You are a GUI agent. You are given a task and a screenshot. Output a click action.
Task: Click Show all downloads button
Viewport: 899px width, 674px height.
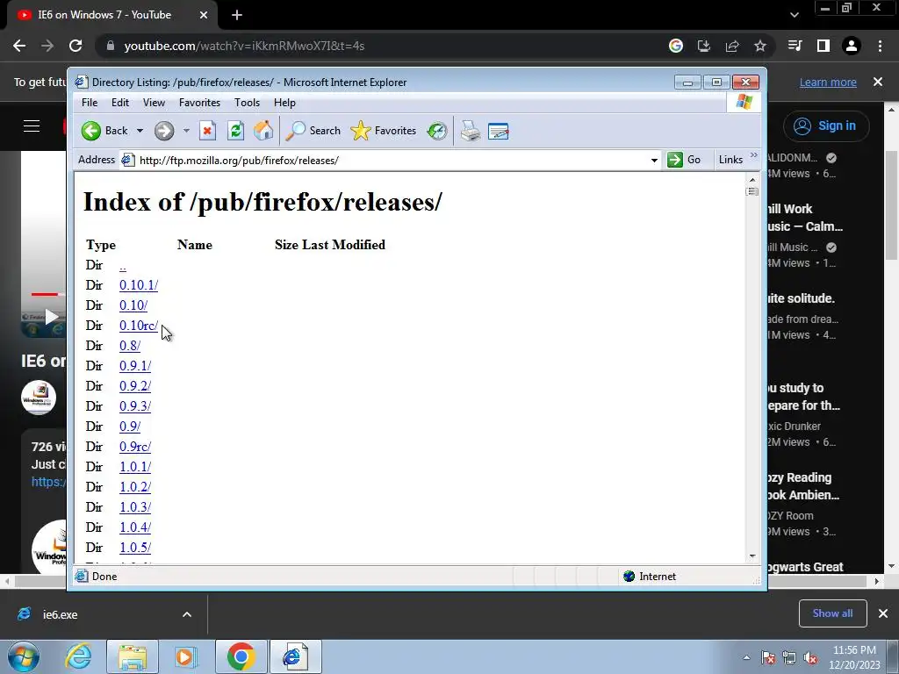coord(832,613)
